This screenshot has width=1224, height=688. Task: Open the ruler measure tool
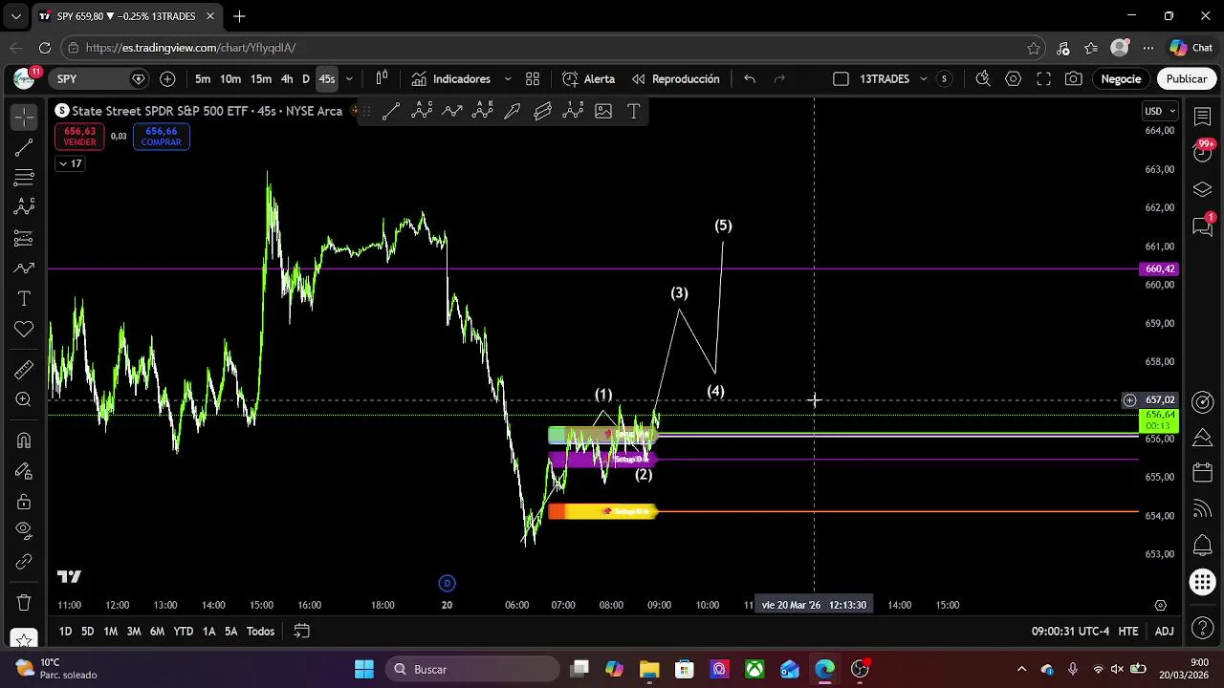coord(24,370)
